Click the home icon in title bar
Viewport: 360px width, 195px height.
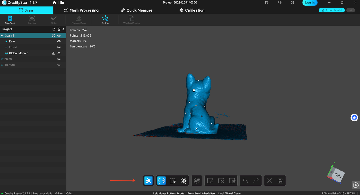tap(54, 3)
